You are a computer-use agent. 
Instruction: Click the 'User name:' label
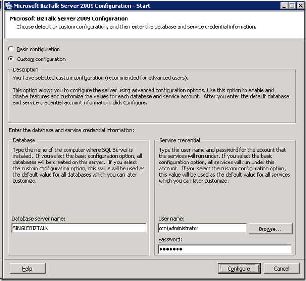coord(171,219)
